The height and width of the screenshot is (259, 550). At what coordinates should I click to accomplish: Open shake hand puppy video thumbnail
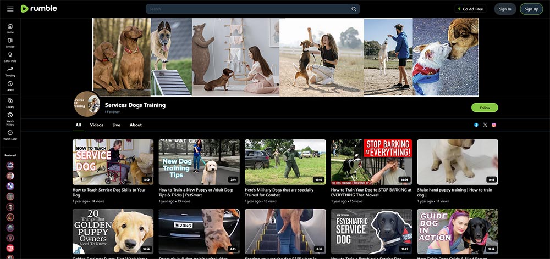pos(458,162)
